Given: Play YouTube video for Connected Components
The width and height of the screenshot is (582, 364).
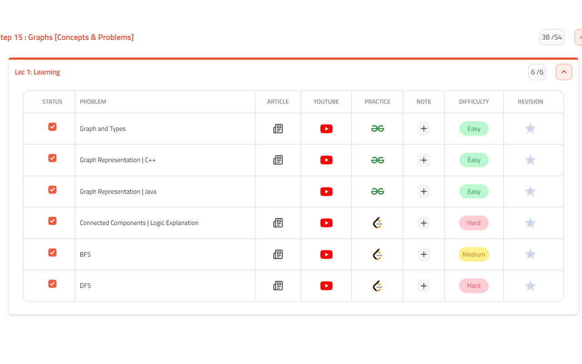Looking at the screenshot, I should 326,223.
